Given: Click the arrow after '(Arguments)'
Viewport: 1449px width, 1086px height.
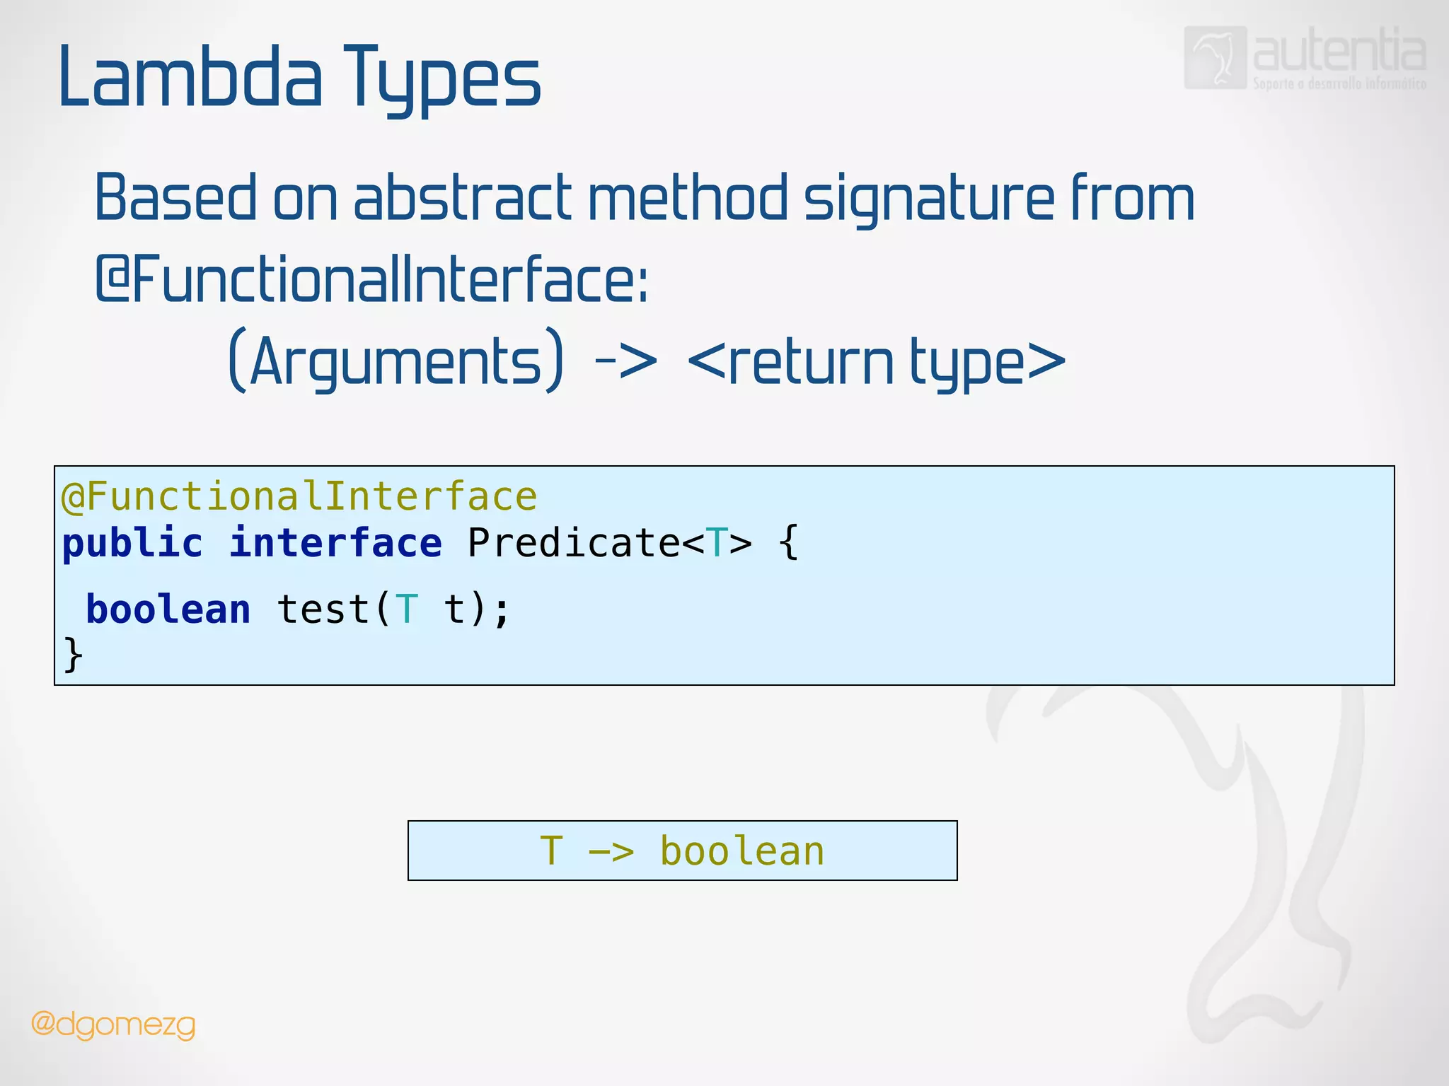Looking at the screenshot, I should 626,361.
